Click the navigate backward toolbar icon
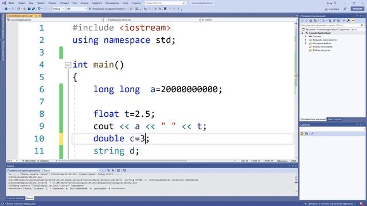367x206 pixels. coord(6,9)
